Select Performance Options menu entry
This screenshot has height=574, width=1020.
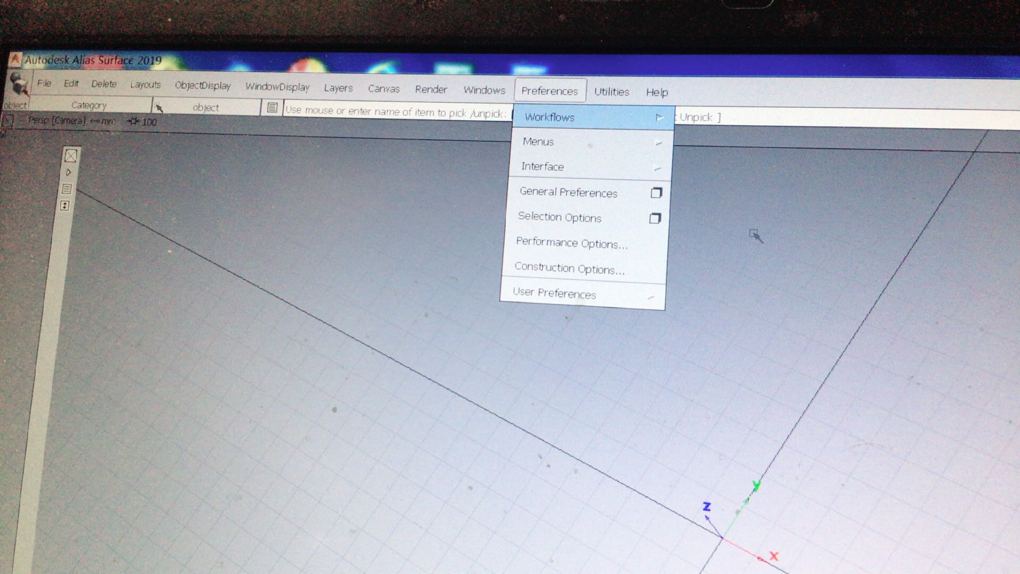point(572,243)
